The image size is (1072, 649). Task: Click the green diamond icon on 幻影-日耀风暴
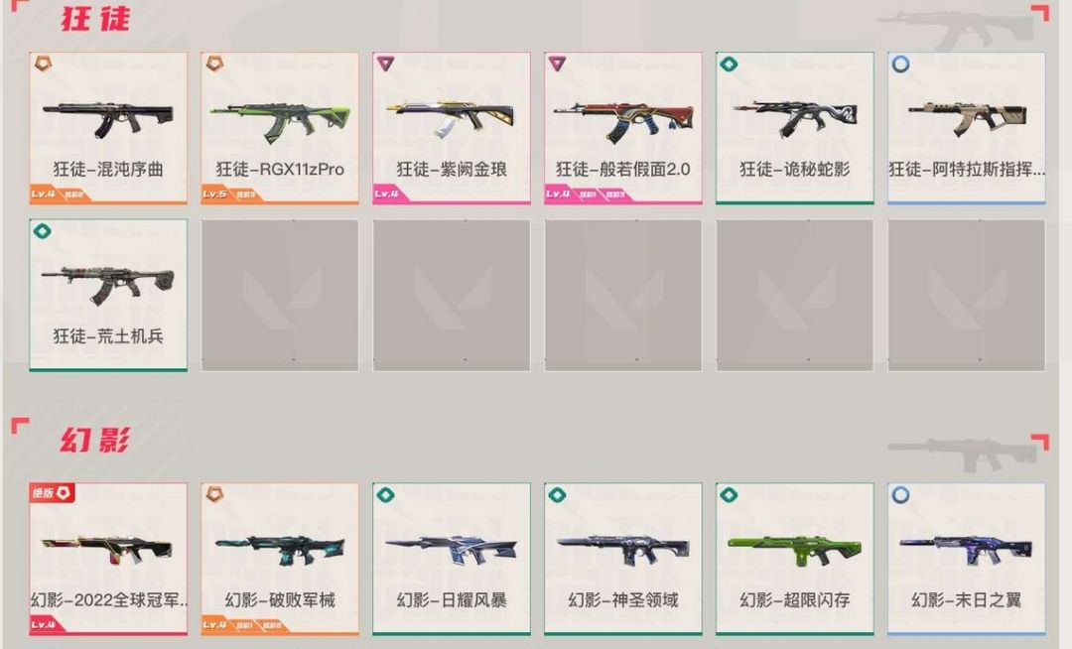click(x=385, y=494)
